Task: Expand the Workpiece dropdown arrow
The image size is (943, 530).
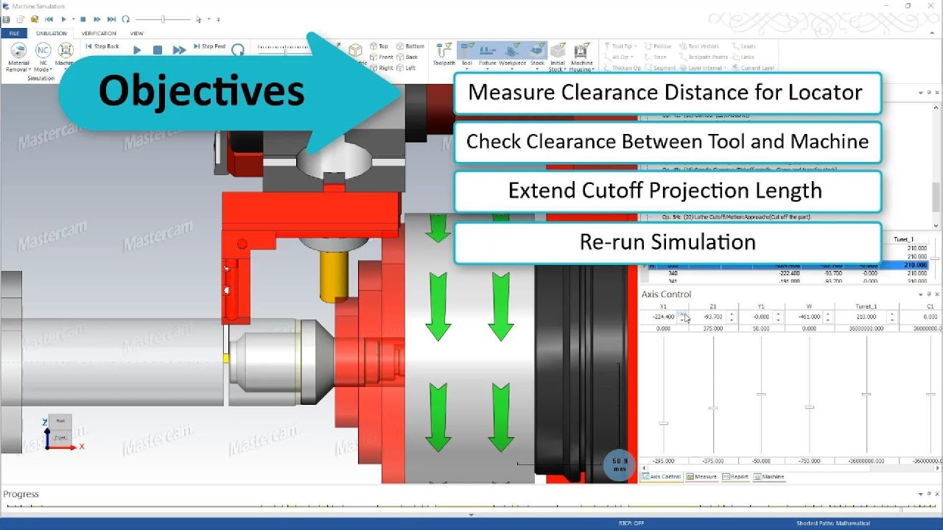Action: [x=513, y=69]
